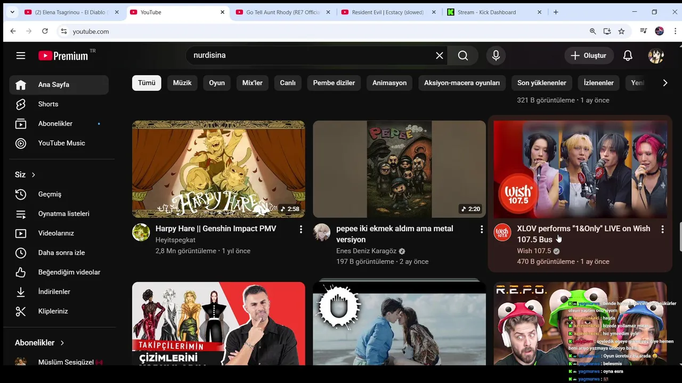
Task: Play the Harpy Hare thumbnail
Action: [x=218, y=169]
